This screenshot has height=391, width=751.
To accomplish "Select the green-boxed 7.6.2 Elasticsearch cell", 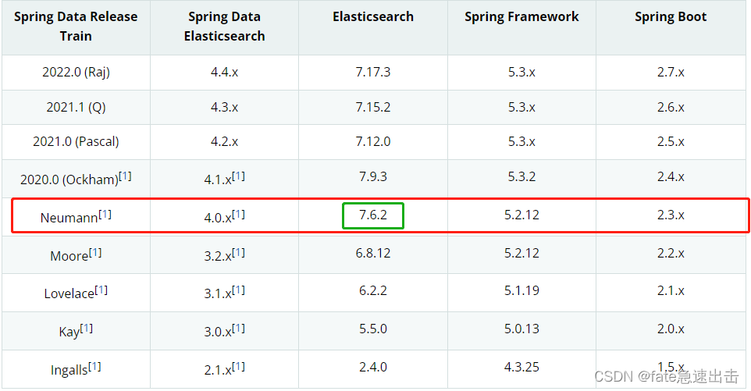I will (373, 215).
